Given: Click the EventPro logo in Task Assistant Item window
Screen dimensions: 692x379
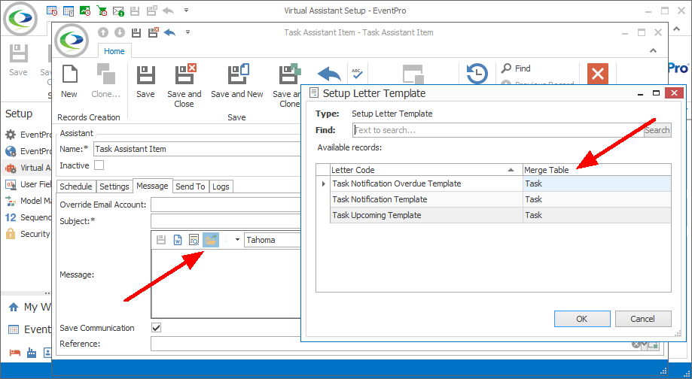Looking at the screenshot, I should [72, 40].
